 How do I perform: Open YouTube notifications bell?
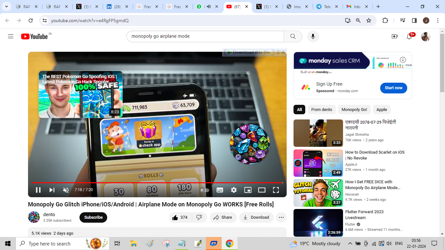coord(409,36)
